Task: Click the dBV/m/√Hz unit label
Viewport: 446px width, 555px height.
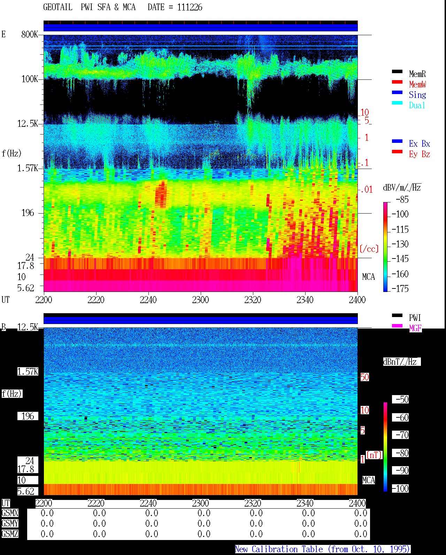Action: pyautogui.click(x=402, y=187)
